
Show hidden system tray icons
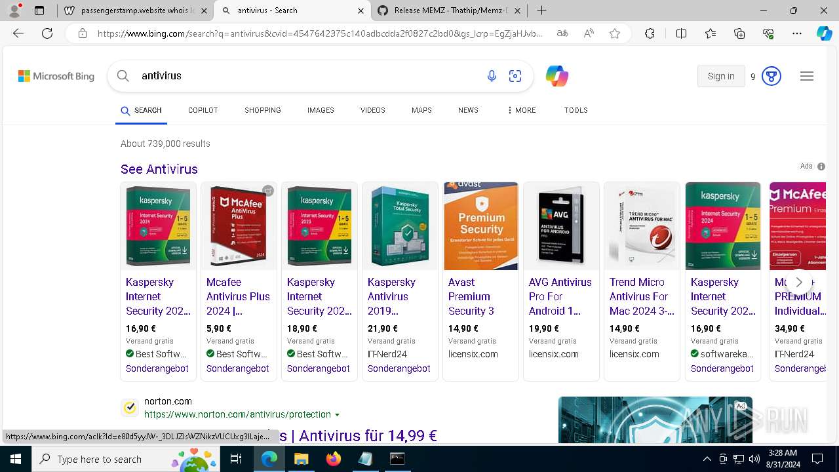coord(707,459)
